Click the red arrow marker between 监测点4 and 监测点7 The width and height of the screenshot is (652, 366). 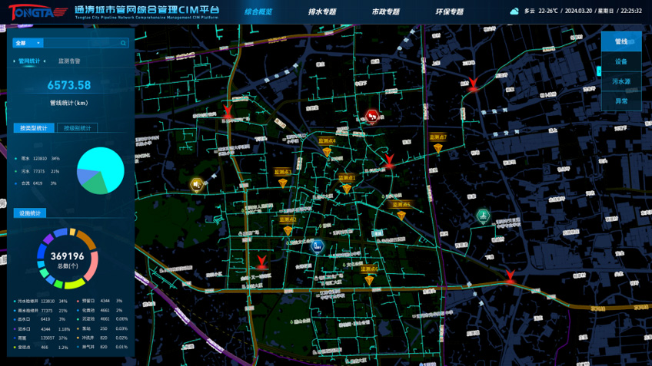tap(389, 161)
